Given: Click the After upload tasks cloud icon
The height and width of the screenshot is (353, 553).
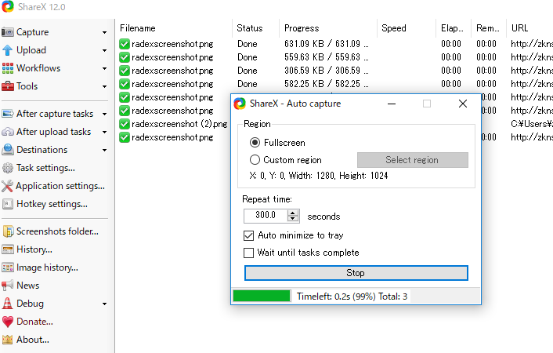Looking at the screenshot, I should (x=7, y=132).
